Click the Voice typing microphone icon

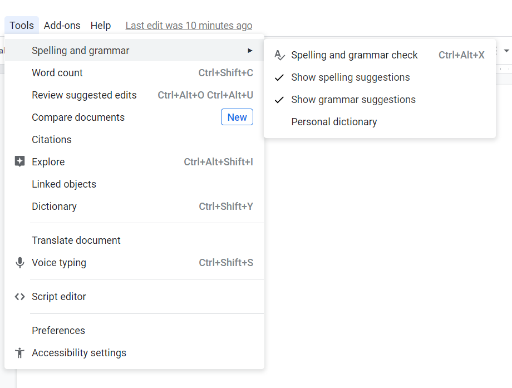[20, 263]
